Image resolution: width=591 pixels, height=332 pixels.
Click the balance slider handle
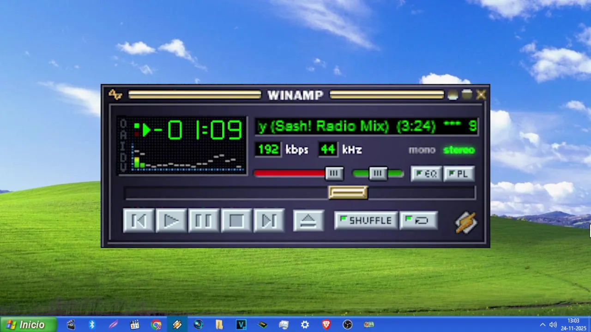(378, 173)
